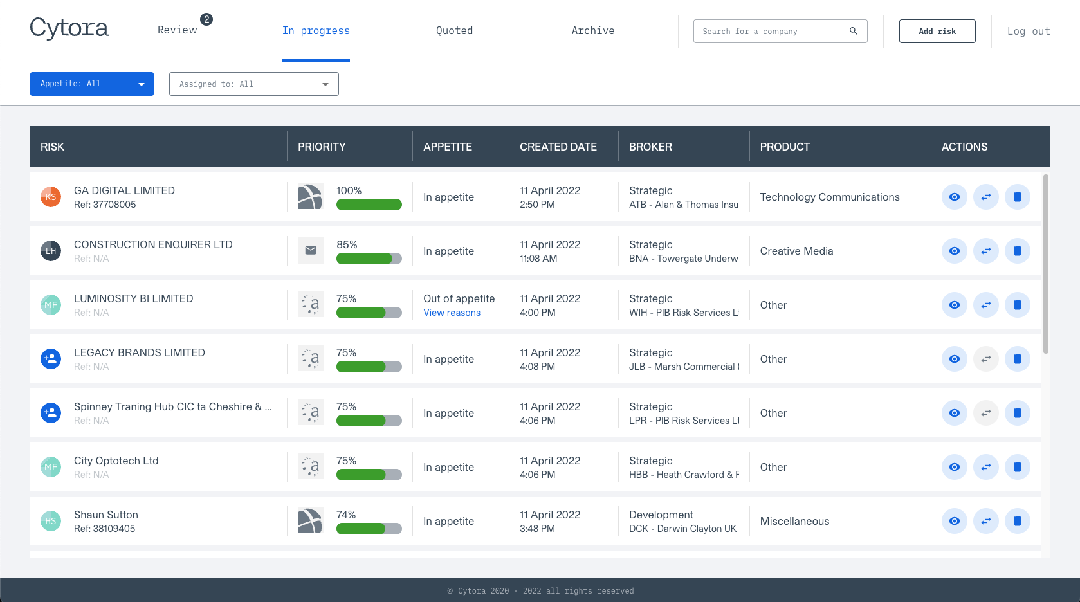Click 'City Optotech Ltd' risk name

click(116, 461)
